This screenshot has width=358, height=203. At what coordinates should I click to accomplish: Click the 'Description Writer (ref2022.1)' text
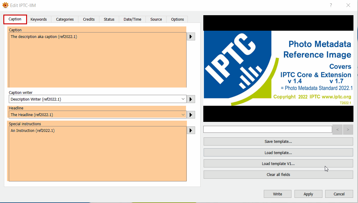point(36,99)
